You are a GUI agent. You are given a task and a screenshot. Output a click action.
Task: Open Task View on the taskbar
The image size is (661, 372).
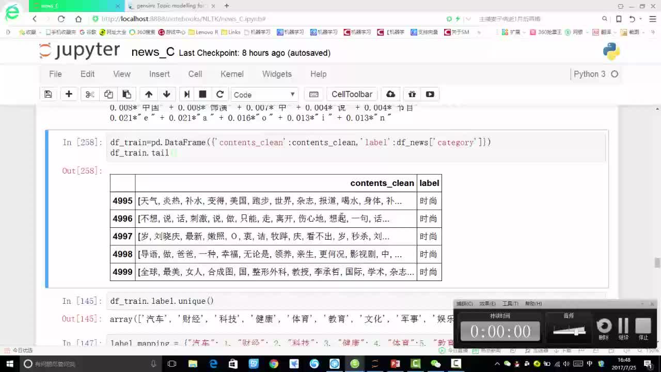(x=172, y=364)
